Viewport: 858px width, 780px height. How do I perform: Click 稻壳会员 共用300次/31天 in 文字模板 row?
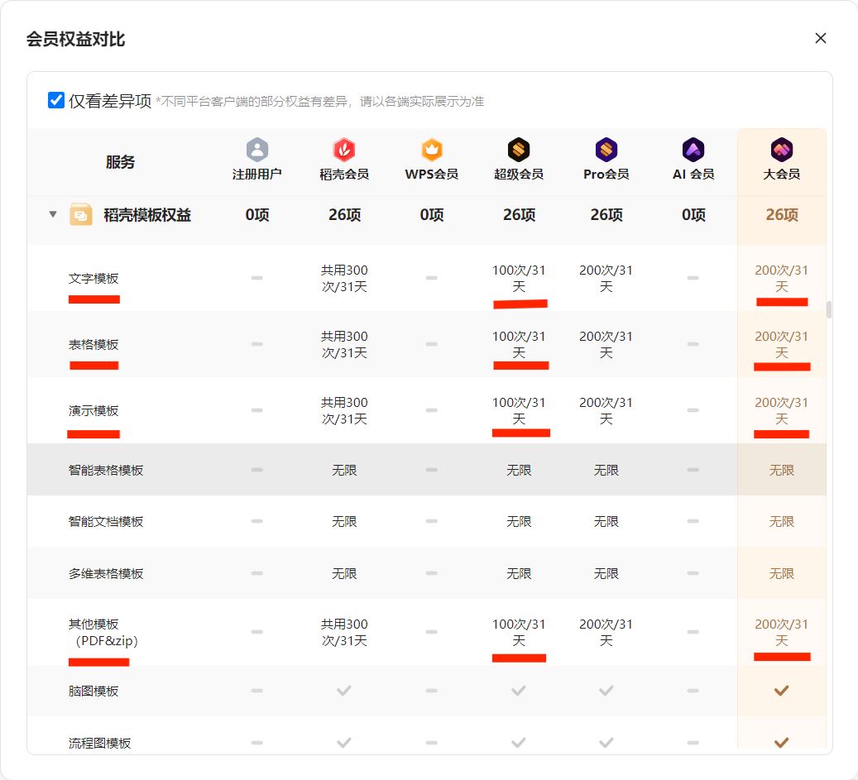coord(344,279)
